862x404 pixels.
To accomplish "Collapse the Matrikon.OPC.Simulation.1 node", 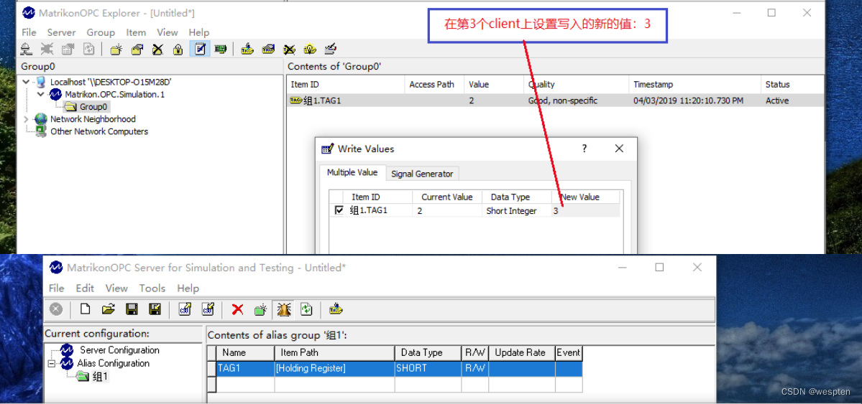I will (41, 95).
